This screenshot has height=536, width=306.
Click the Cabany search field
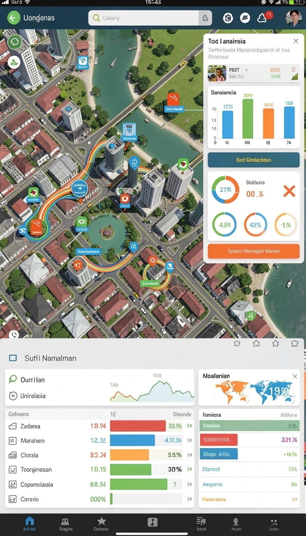(x=143, y=18)
